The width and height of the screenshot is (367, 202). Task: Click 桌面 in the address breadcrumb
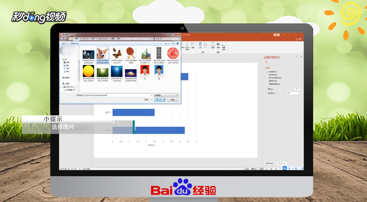tap(113, 39)
